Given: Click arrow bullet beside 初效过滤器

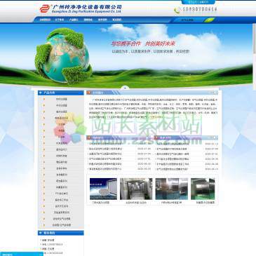Looking at the screenshot, I should click(x=44, y=99).
